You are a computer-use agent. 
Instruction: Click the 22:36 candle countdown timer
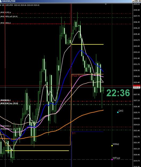pos(118,93)
